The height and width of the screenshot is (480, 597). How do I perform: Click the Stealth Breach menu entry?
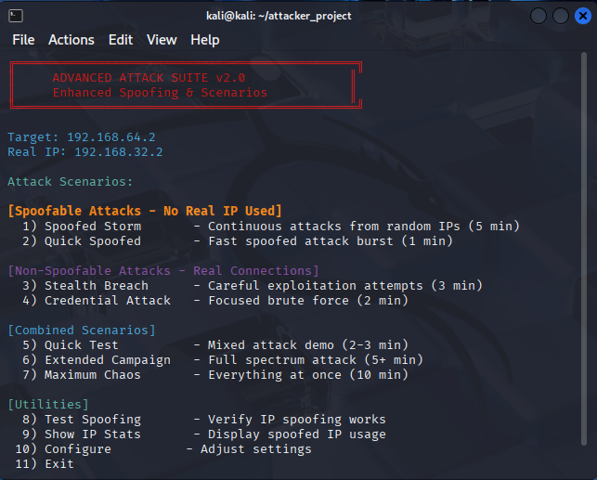pos(253,285)
